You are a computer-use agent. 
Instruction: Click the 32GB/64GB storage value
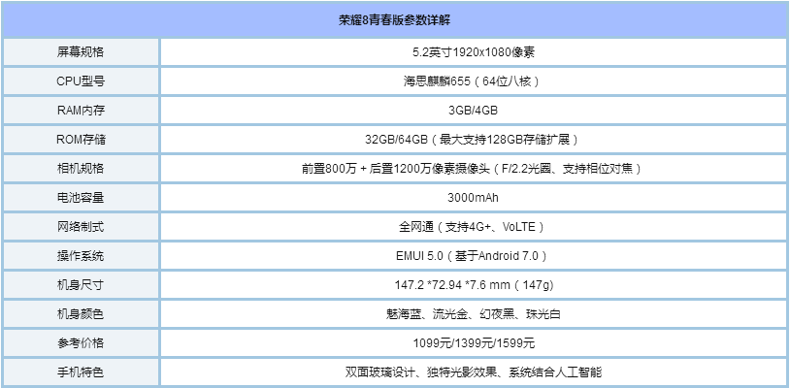474,140
